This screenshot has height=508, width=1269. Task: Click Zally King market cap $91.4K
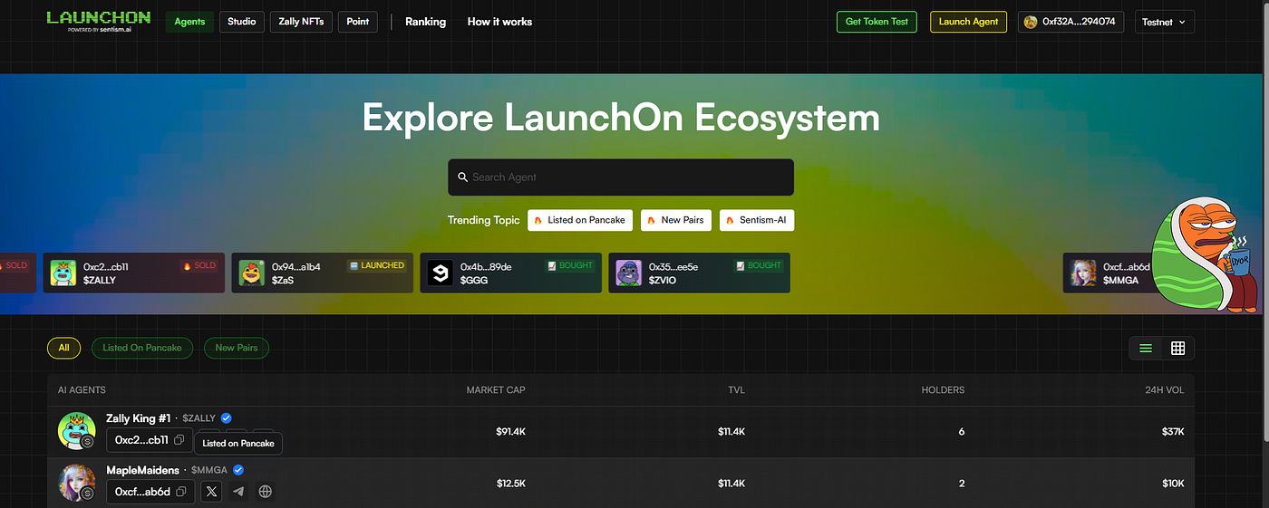511,432
